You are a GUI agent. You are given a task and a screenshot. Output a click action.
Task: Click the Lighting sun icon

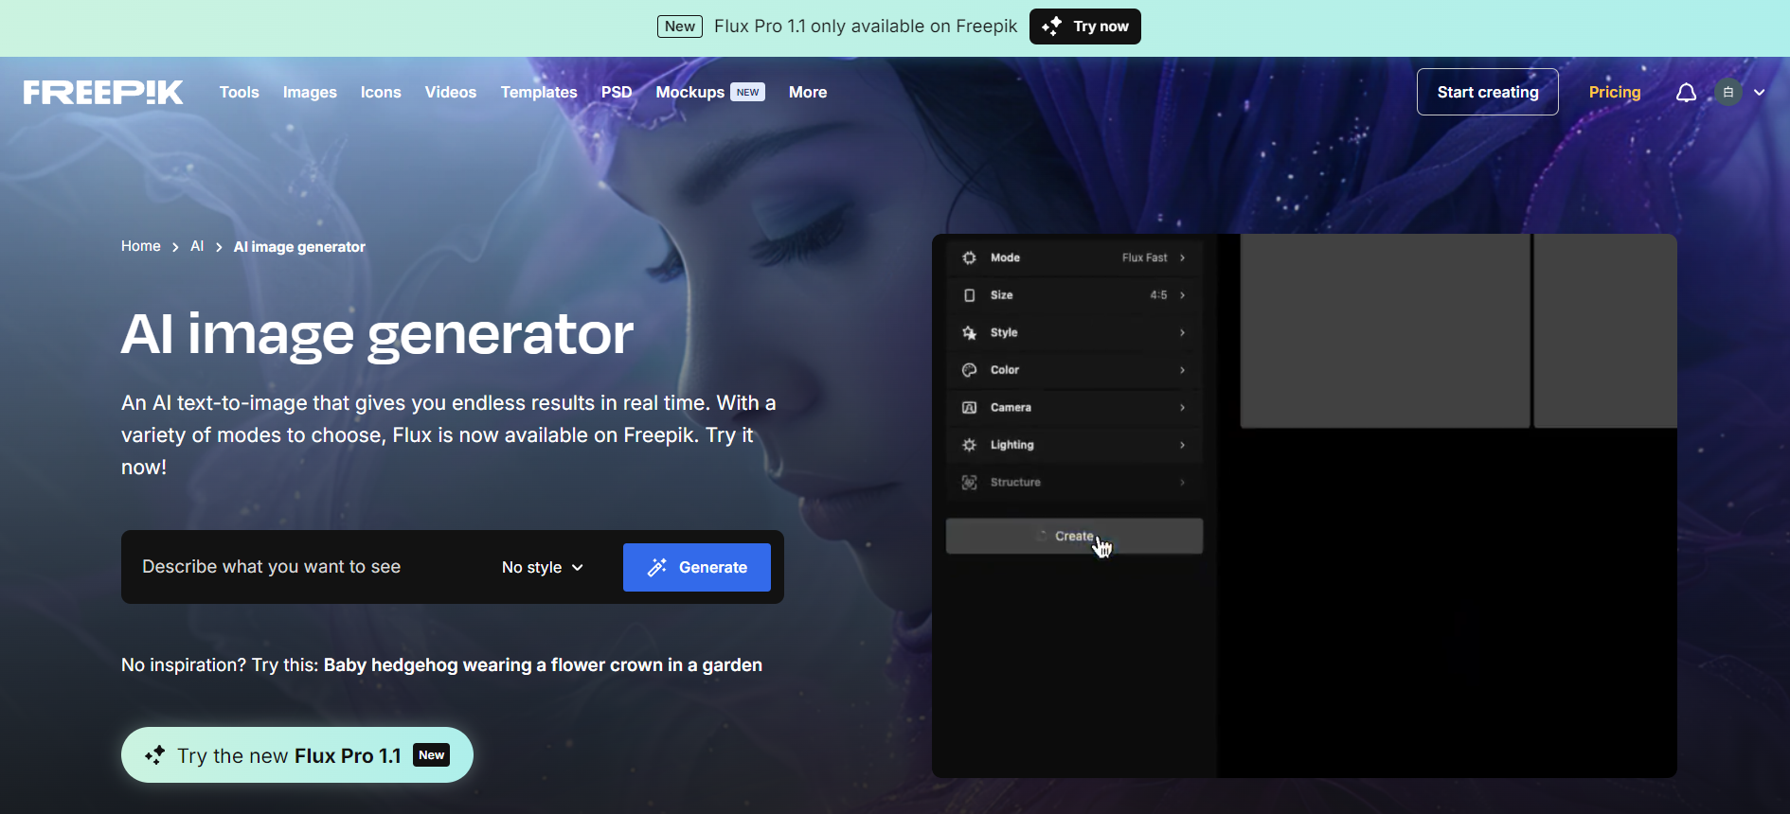pos(969,445)
